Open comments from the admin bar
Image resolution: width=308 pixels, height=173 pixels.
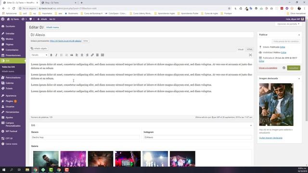(31, 19)
